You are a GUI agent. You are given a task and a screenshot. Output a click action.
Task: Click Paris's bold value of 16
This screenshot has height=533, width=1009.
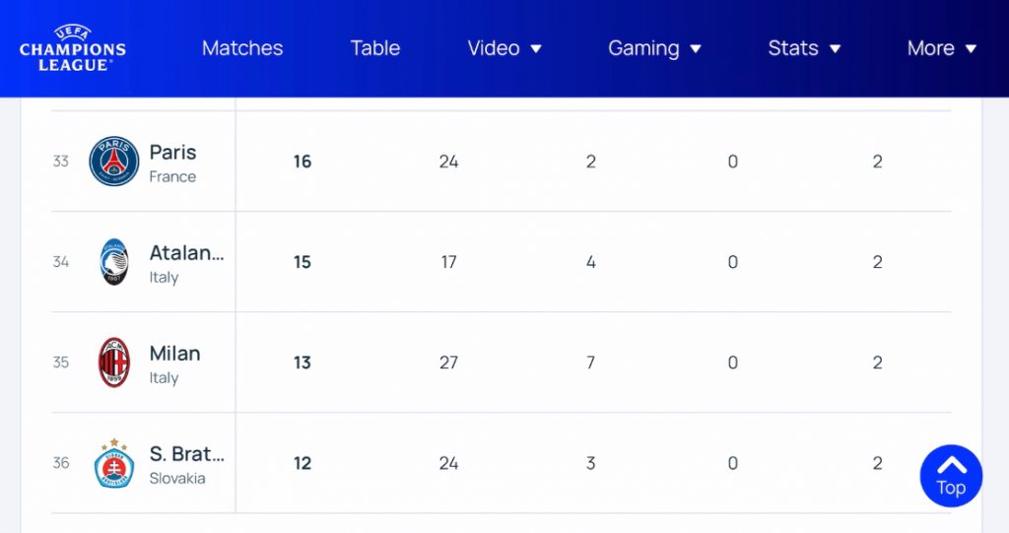(303, 162)
